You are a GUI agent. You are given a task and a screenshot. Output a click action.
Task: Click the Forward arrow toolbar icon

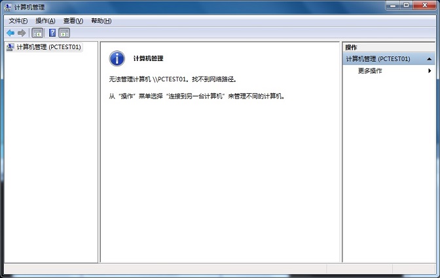click(x=22, y=33)
